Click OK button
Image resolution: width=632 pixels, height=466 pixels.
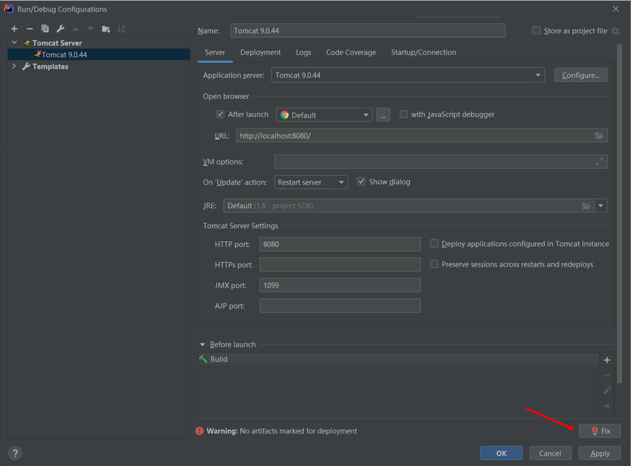coord(501,453)
